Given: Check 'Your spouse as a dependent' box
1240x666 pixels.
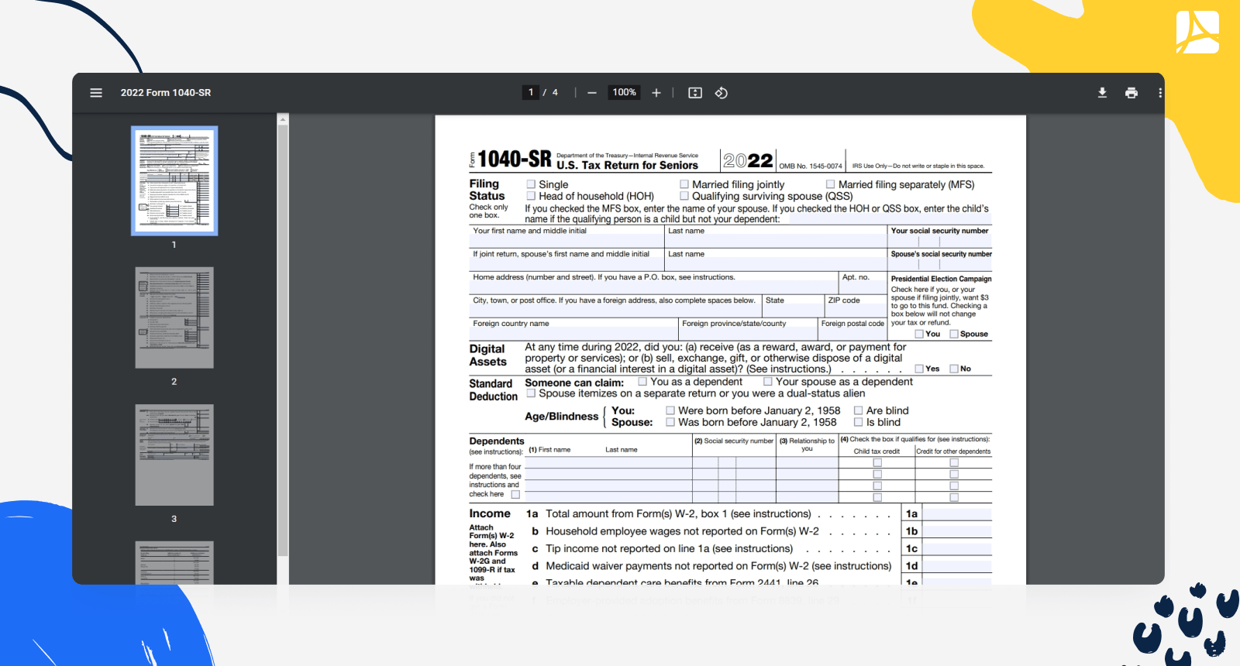Looking at the screenshot, I should coord(768,381).
